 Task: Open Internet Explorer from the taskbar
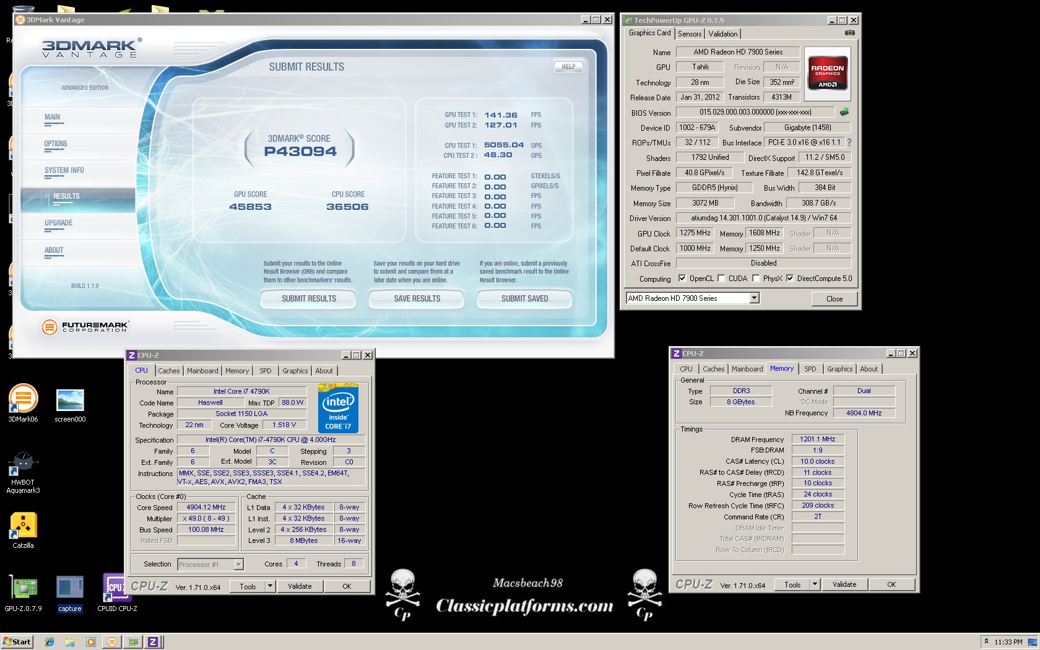click(x=50, y=642)
